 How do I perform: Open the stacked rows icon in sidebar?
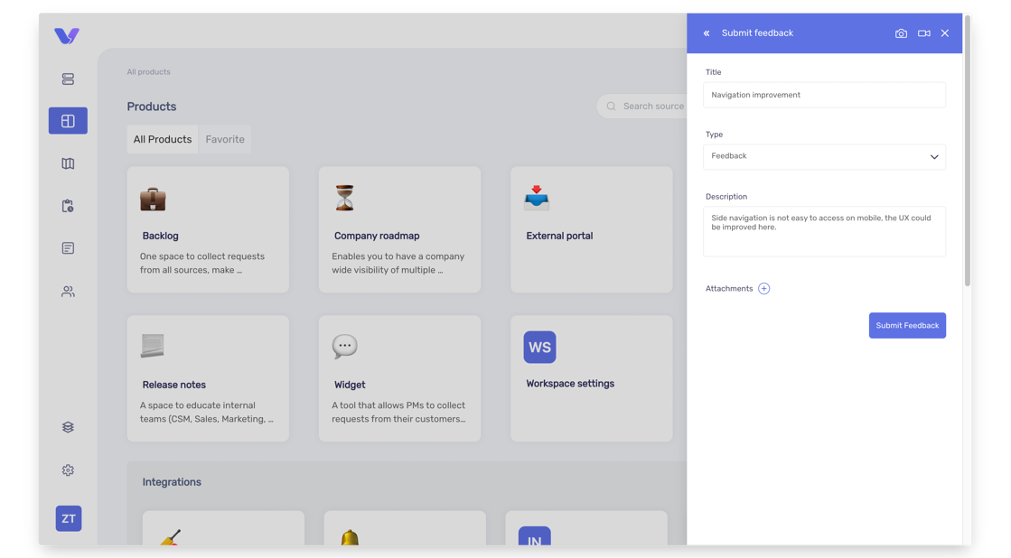coord(68,79)
